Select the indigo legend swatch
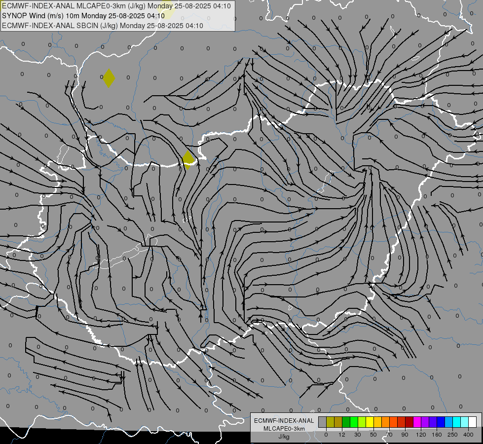Viewport: 483px width, 444px height. click(x=433, y=422)
